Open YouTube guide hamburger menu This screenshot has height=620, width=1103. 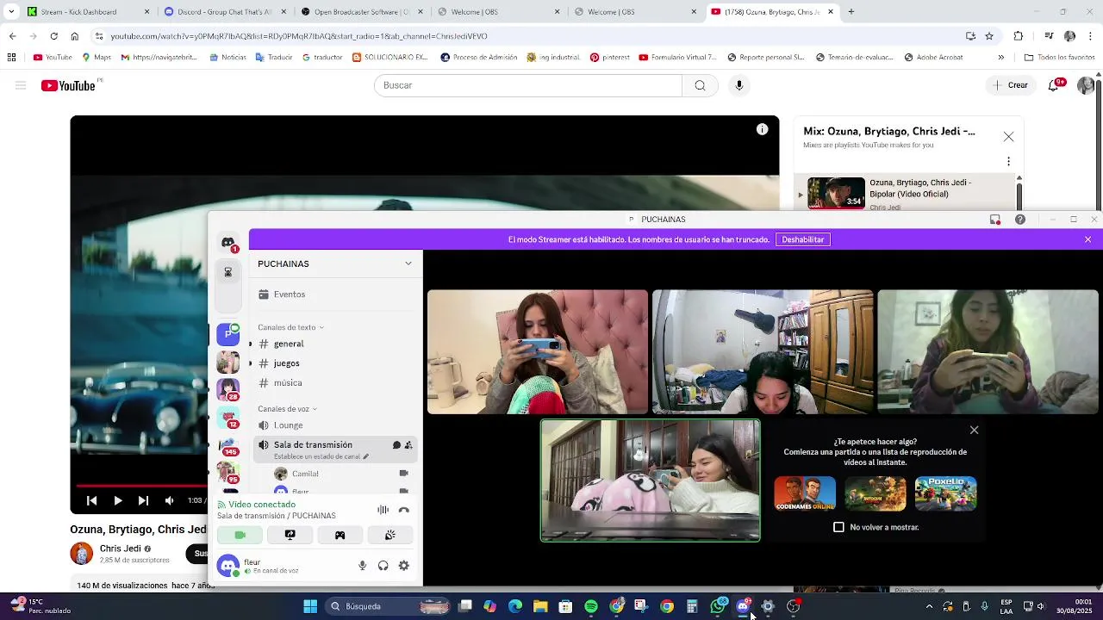click(21, 85)
